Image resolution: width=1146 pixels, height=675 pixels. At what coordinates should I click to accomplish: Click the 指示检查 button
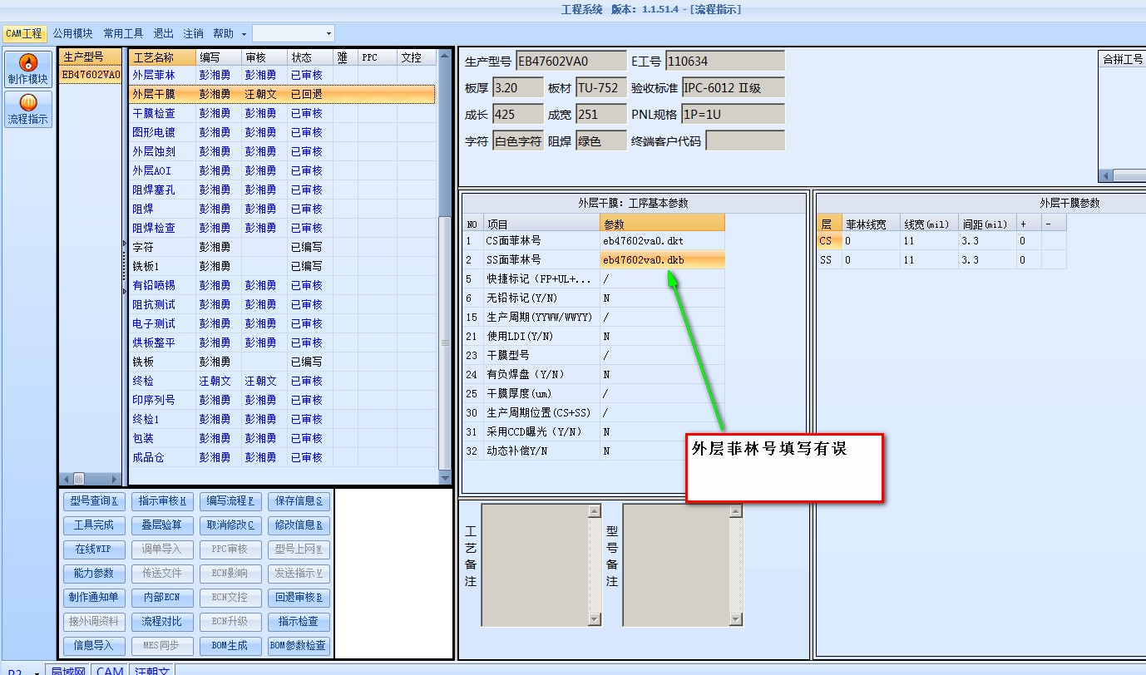(x=299, y=622)
